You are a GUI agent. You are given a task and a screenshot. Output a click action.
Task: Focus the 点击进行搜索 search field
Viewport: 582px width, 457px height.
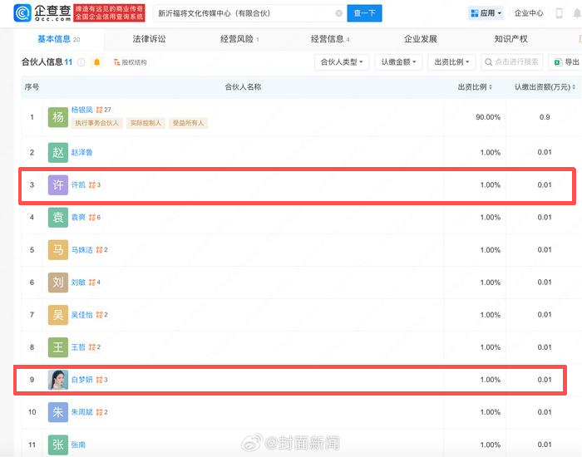pyautogui.click(x=511, y=62)
